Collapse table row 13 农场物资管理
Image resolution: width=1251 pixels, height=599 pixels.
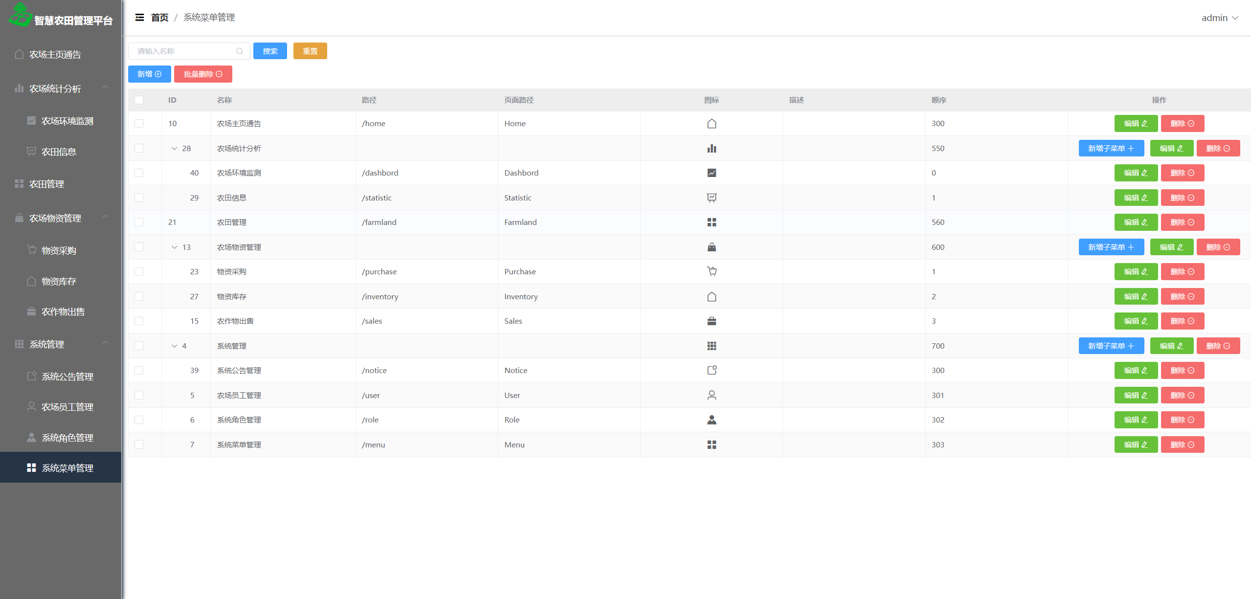tap(174, 247)
